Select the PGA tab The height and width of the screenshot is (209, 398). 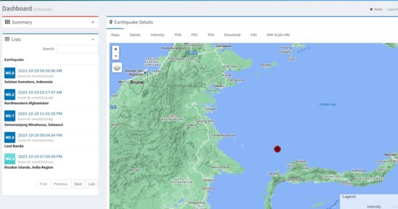pyautogui.click(x=178, y=35)
